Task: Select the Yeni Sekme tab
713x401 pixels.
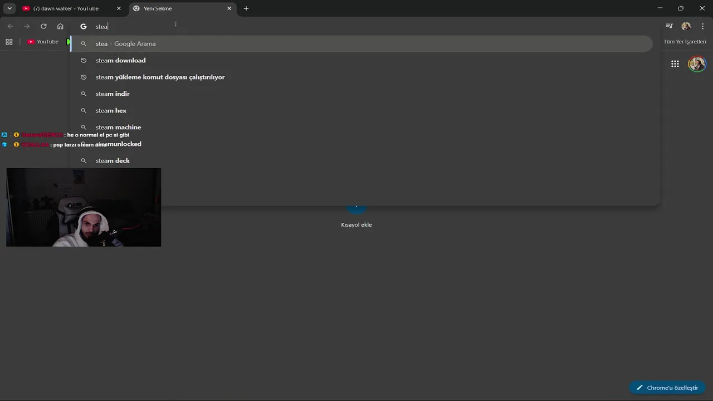Action: (183, 8)
